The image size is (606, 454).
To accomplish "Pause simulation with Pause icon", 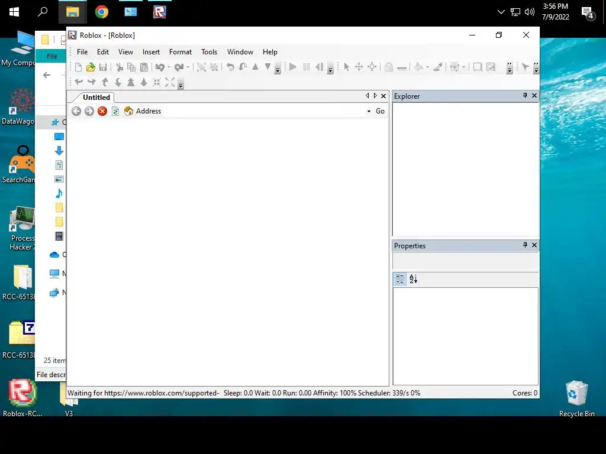I will (x=307, y=67).
